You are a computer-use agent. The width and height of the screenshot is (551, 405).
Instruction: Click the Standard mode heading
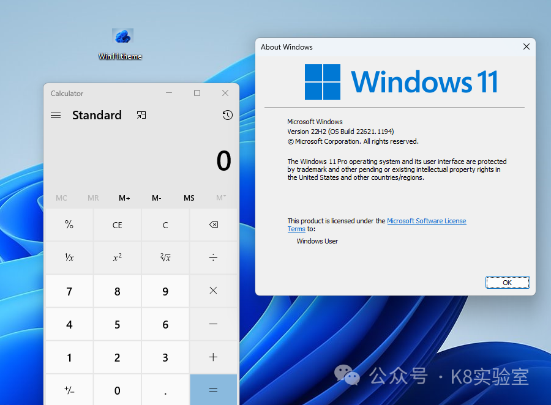[97, 115]
